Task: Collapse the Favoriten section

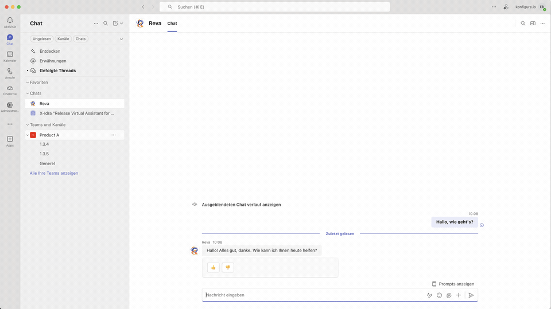Action: click(28, 83)
